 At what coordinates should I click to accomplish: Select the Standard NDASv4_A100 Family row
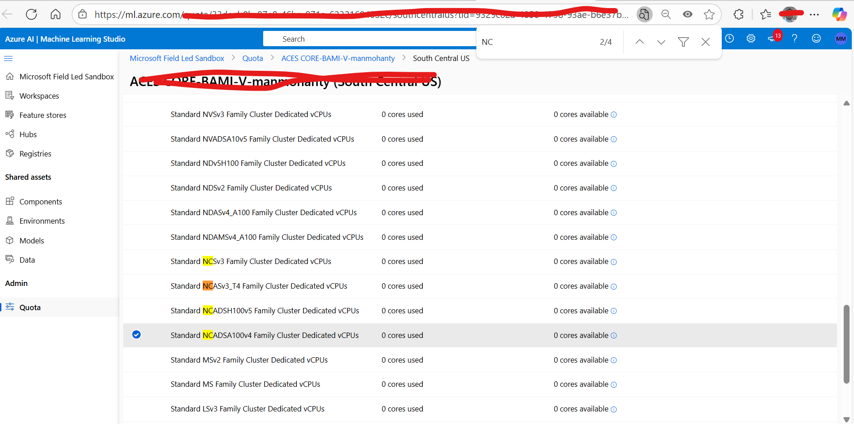pyautogui.click(x=480, y=213)
